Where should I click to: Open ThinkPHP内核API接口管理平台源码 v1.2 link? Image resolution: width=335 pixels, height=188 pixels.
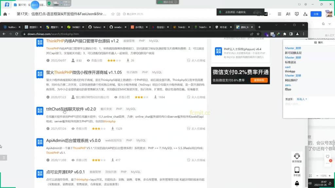(x=82, y=41)
